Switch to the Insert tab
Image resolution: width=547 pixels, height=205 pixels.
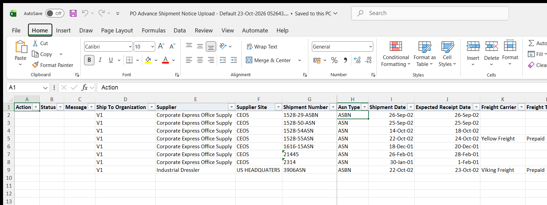coord(63,30)
